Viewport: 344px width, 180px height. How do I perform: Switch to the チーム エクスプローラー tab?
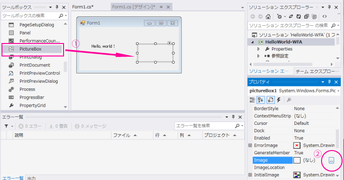(x=317, y=71)
